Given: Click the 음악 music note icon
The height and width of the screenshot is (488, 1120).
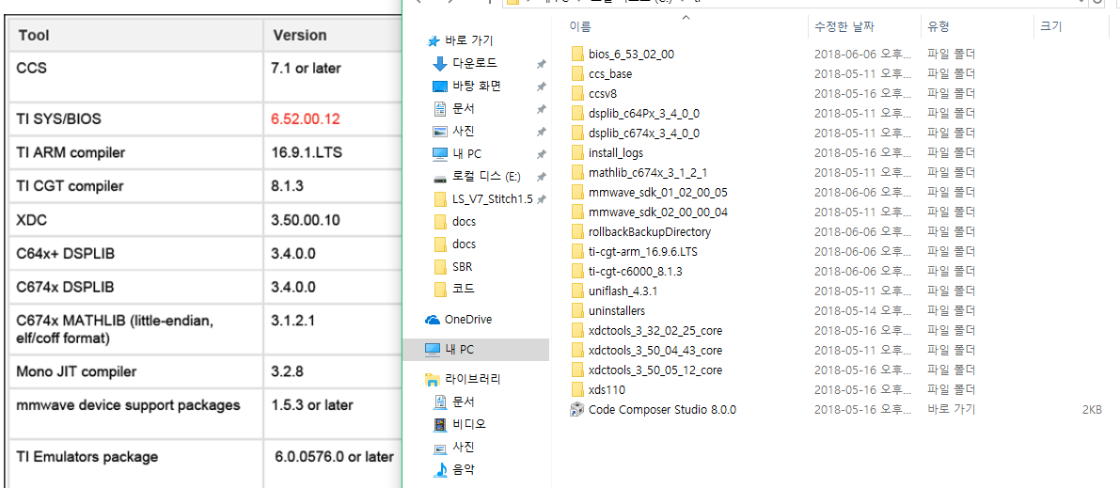Looking at the screenshot, I should coord(440,469).
